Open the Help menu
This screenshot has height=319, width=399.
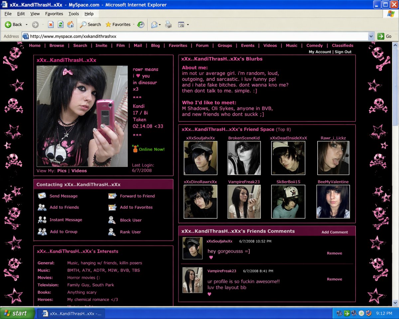(x=89, y=14)
